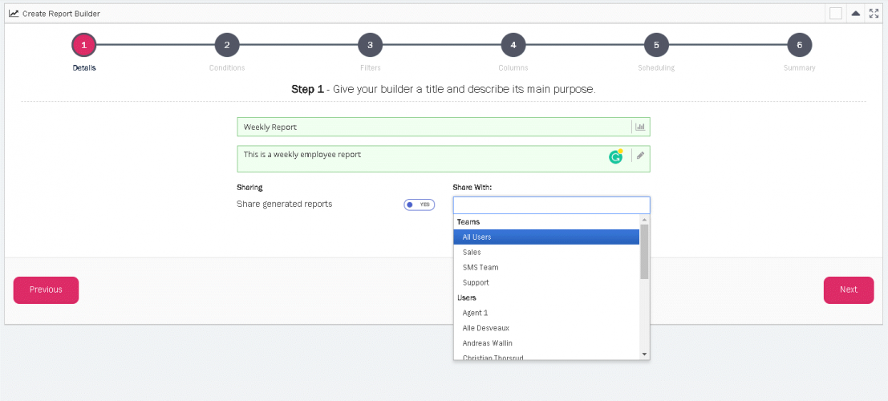Click the Grammarly icon in description box
This screenshot has width=888, height=401.
(615, 156)
